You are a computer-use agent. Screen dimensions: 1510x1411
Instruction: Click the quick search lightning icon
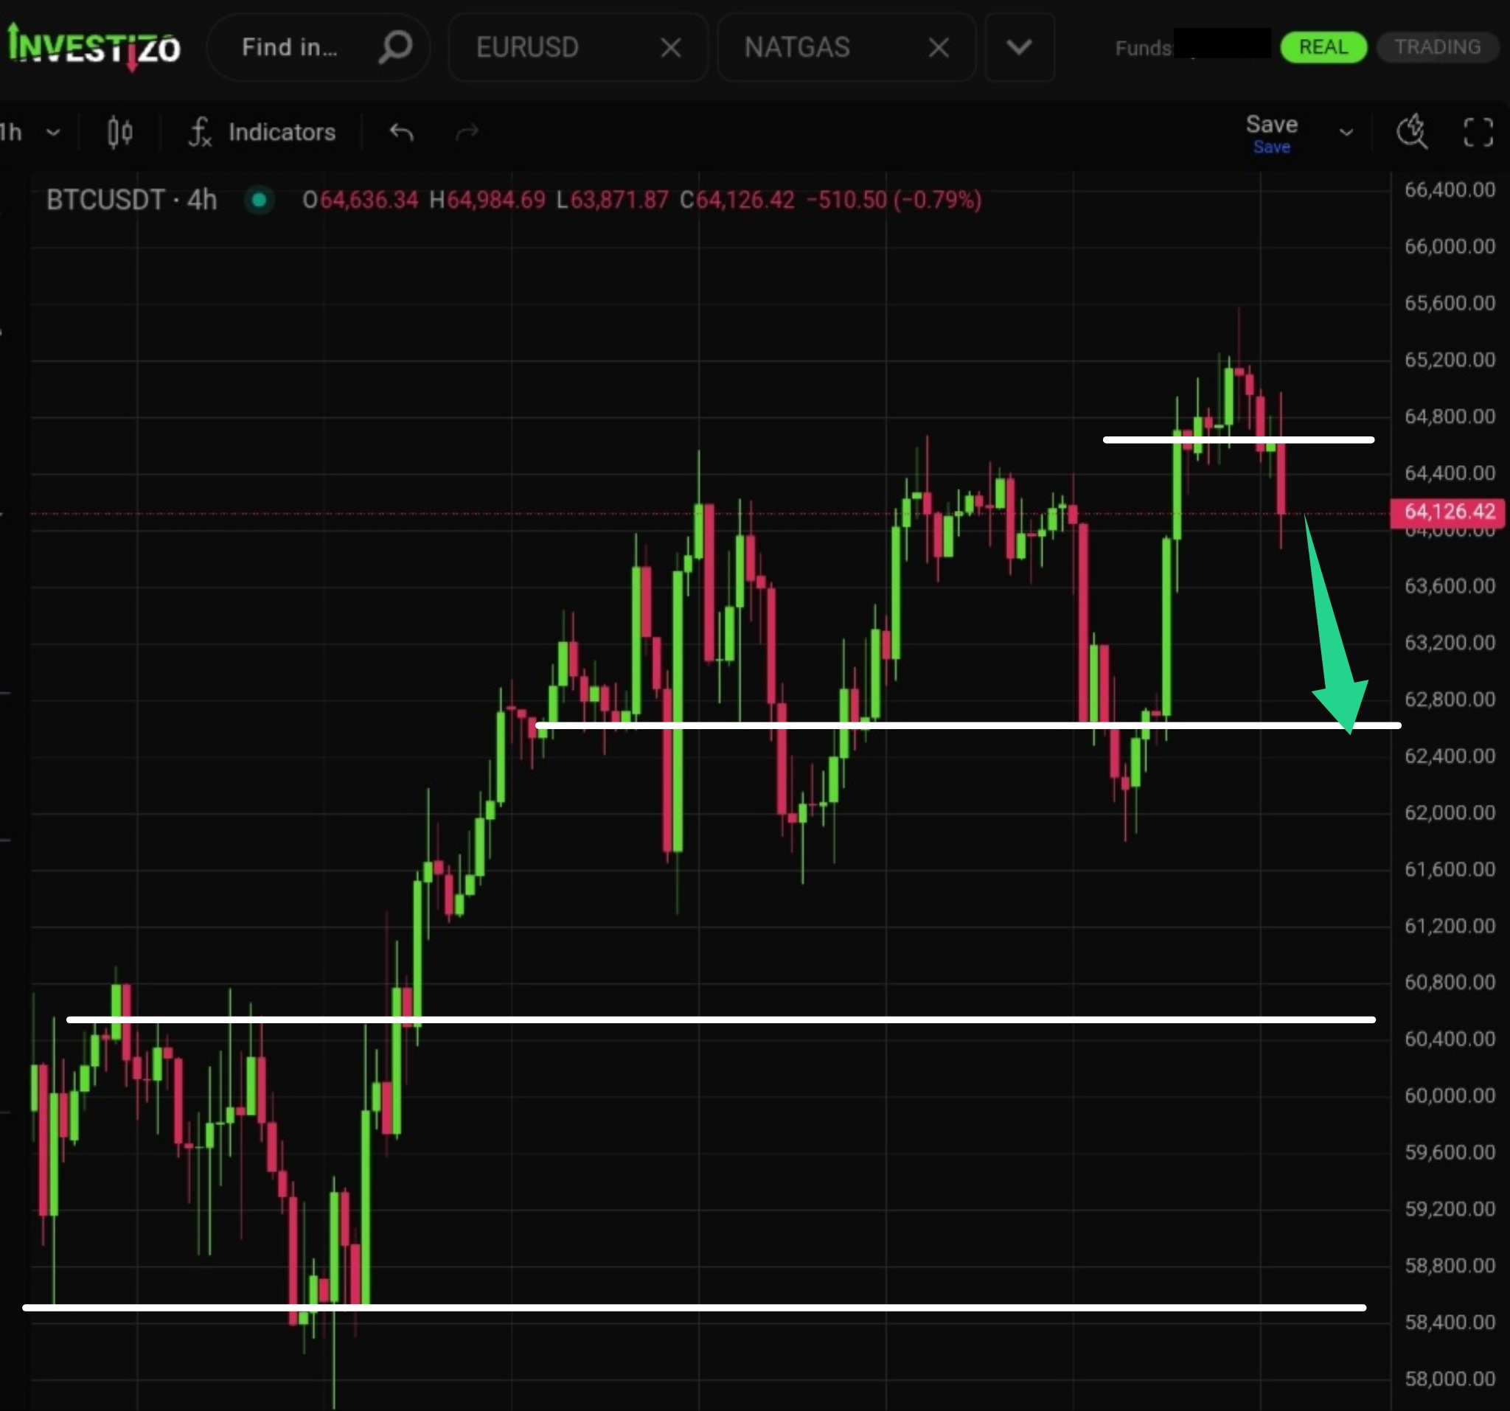click(x=1412, y=131)
